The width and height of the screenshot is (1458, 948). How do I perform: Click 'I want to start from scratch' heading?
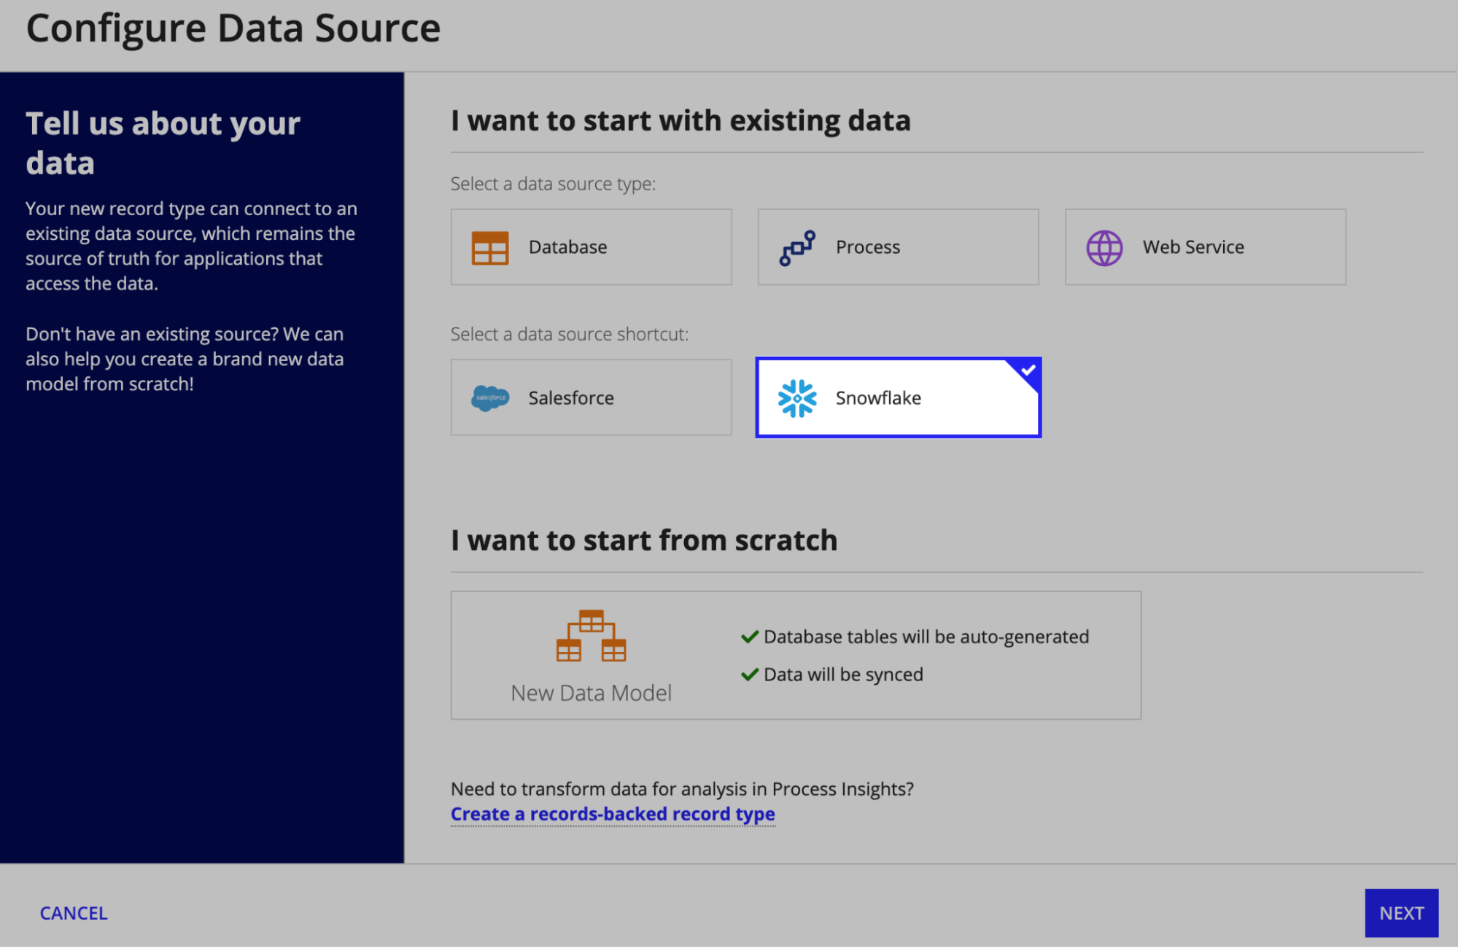[x=644, y=540]
